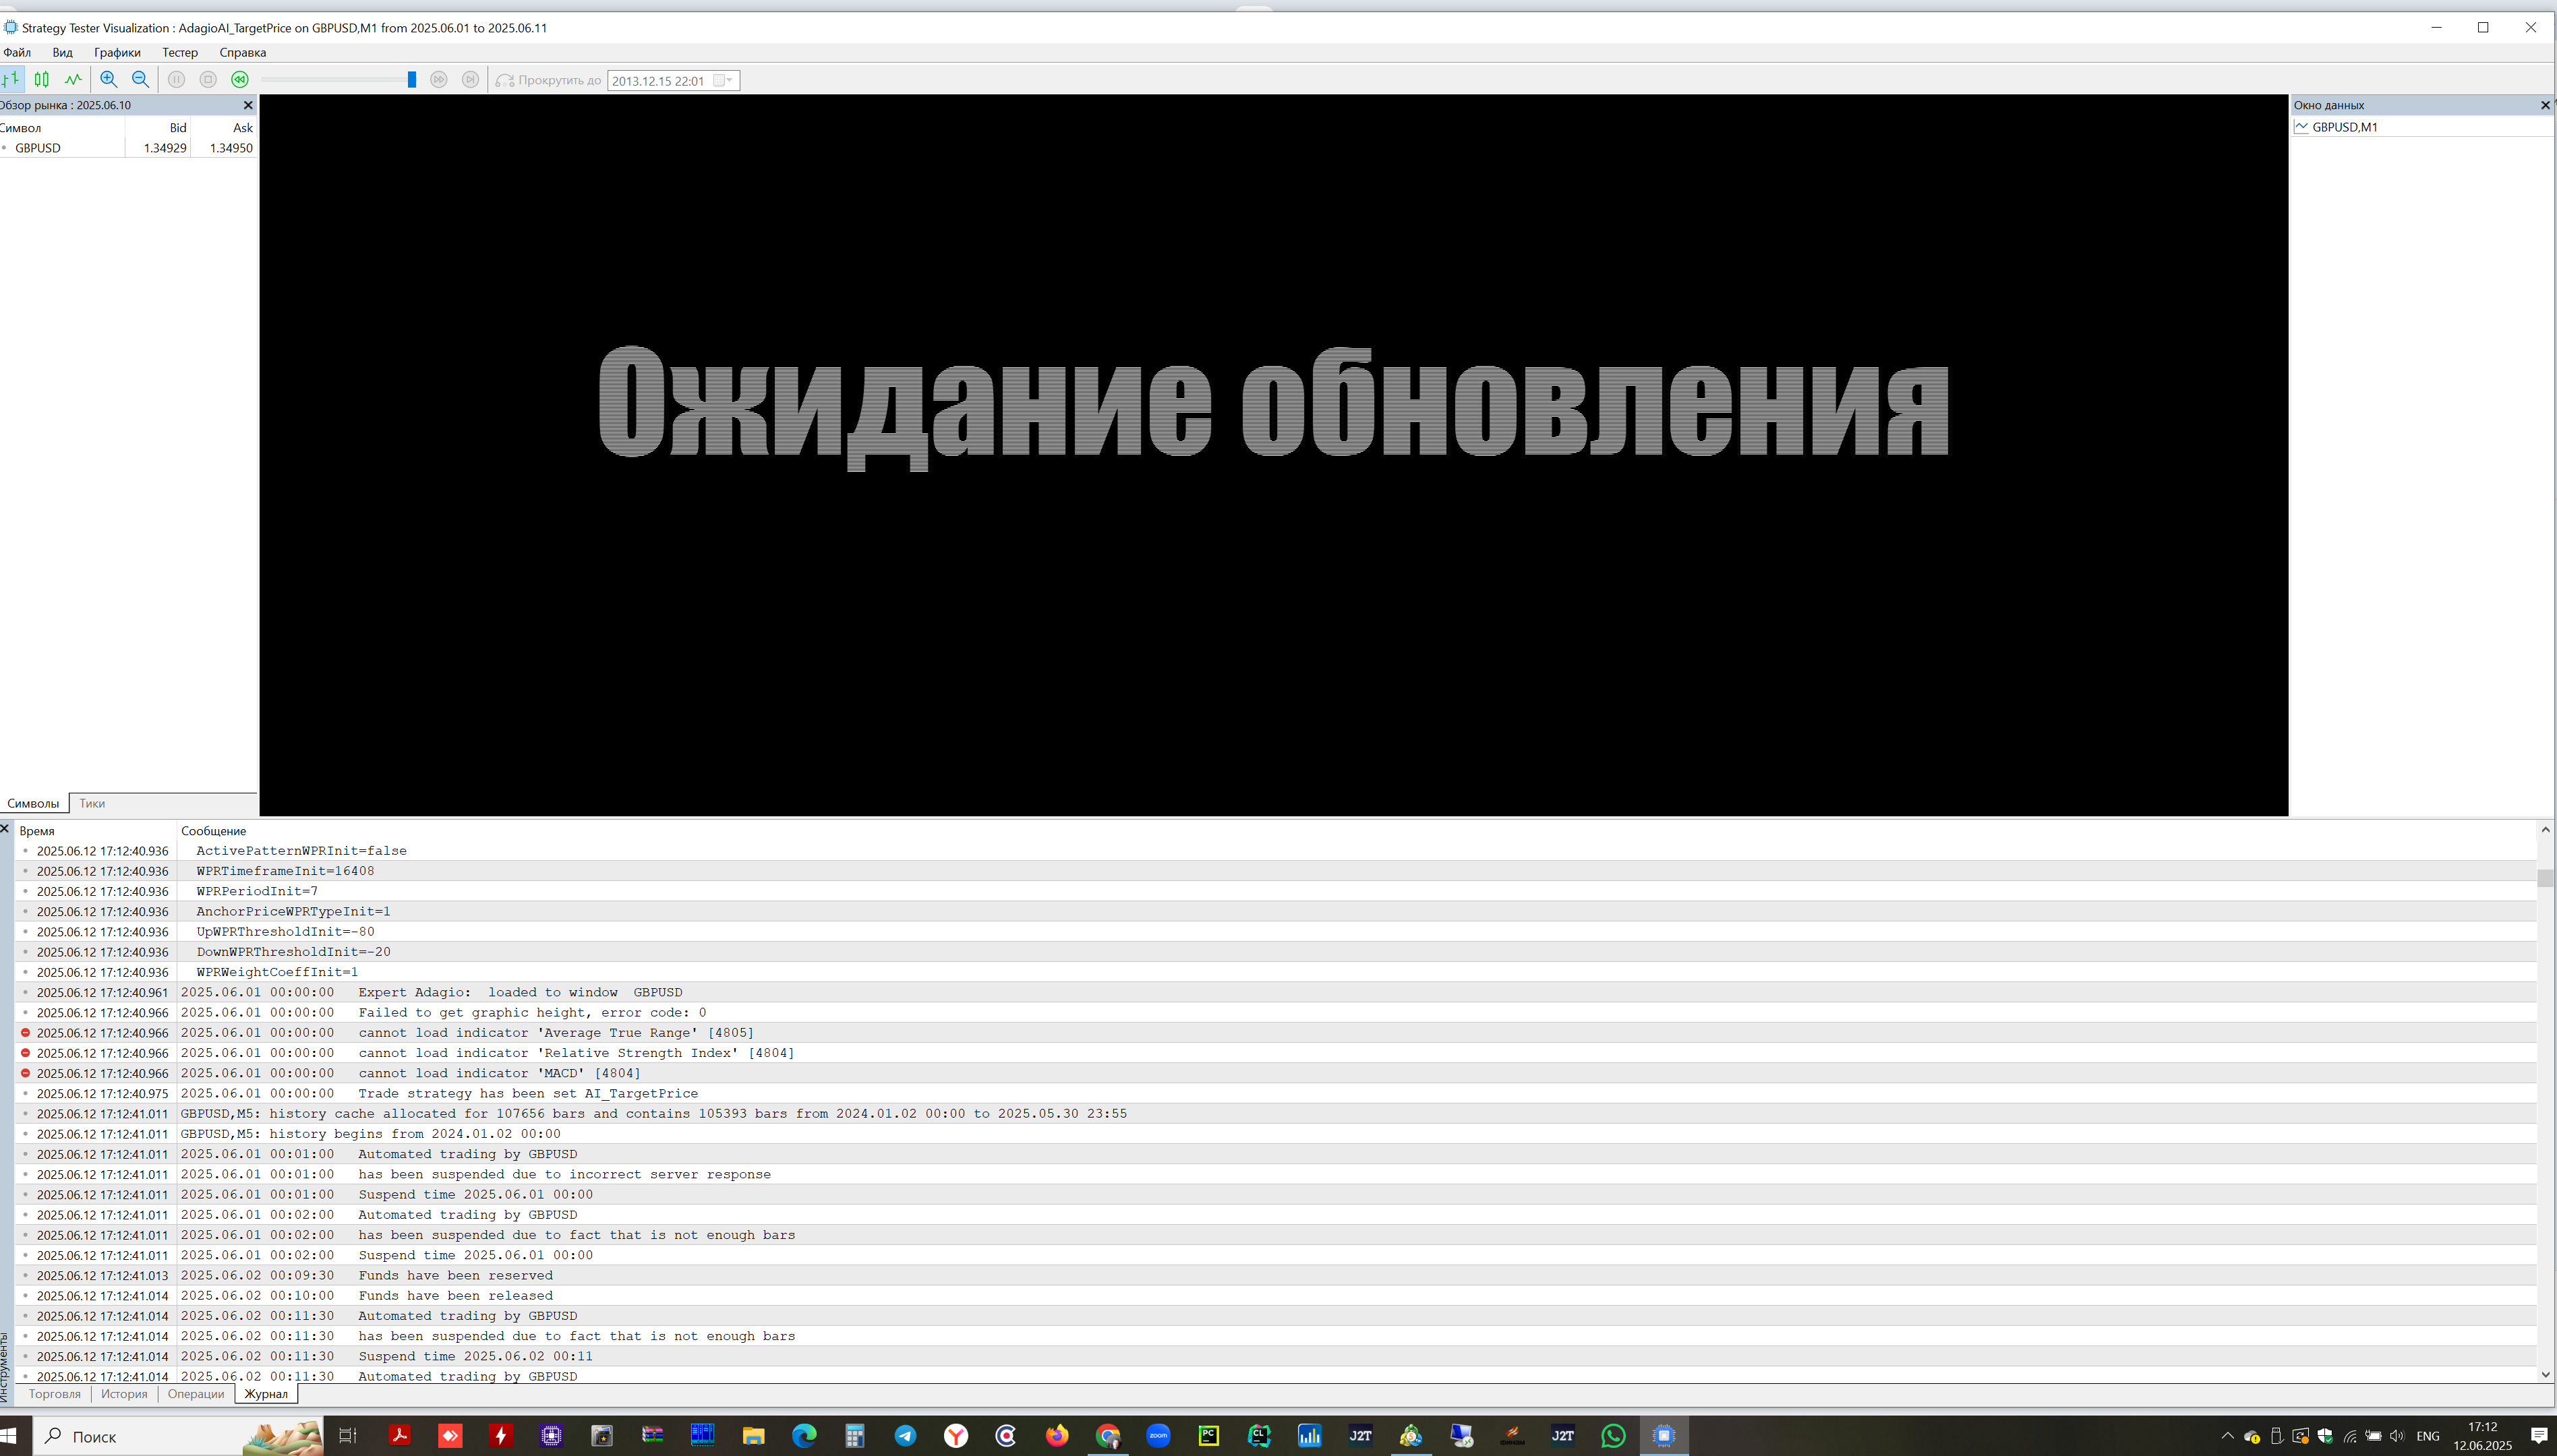Click the pause testing button

[176, 80]
